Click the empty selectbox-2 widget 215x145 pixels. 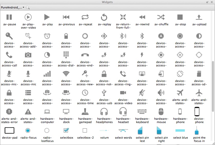[85, 130]
